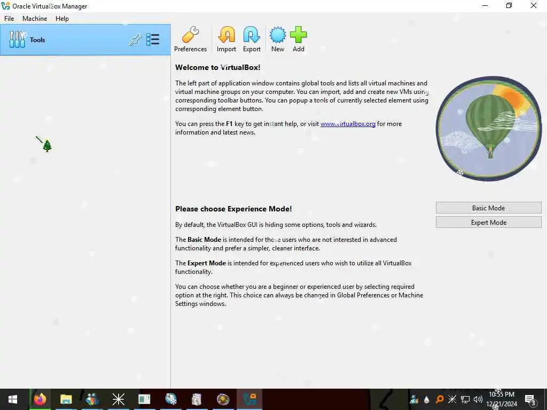Click the white snowflake taskbar app
The width and height of the screenshot is (547, 410).
[x=118, y=399]
